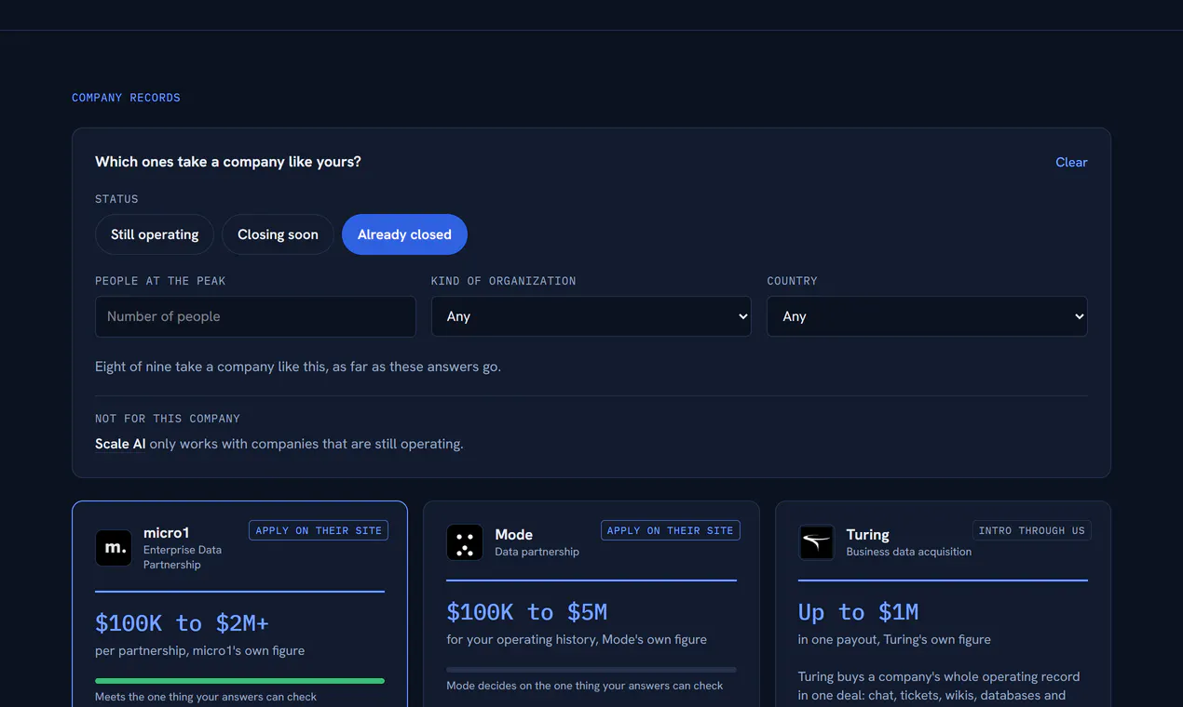Click "Business data acquisition" subtitle

(x=909, y=552)
